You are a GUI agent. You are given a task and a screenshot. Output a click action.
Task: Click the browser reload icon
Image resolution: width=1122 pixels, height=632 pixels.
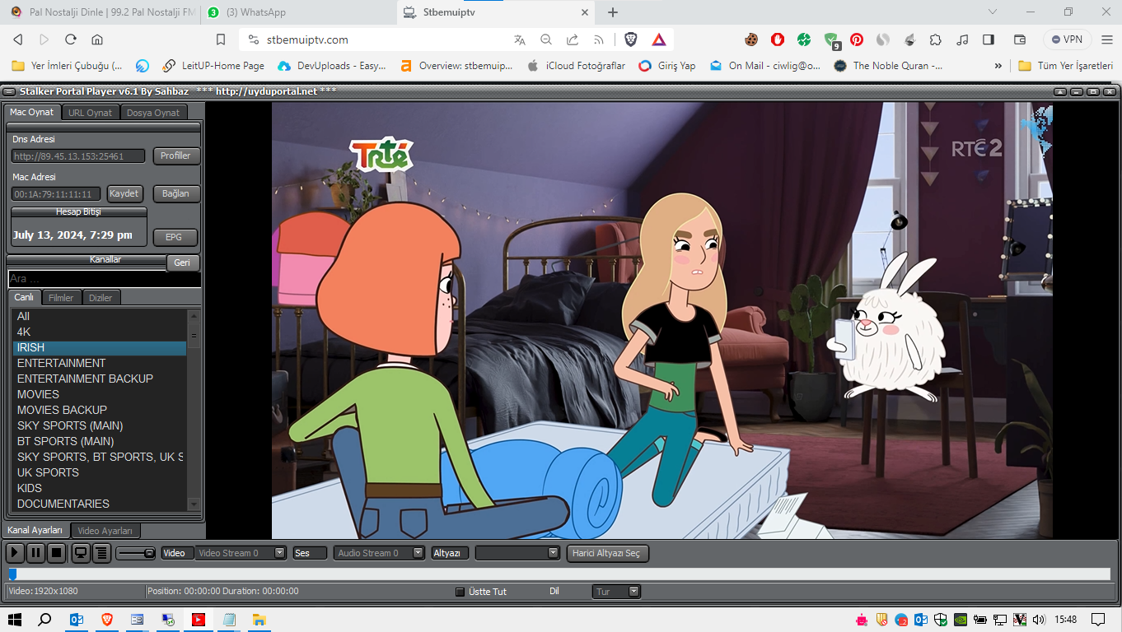(71, 39)
